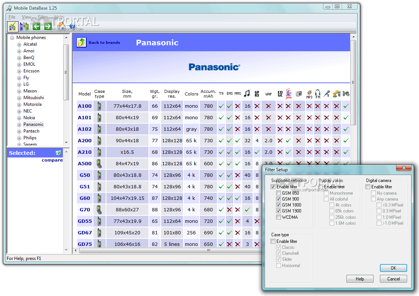Click the FM radio headphones column icon
The width and height of the screenshot is (419, 296).
point(318,94)
